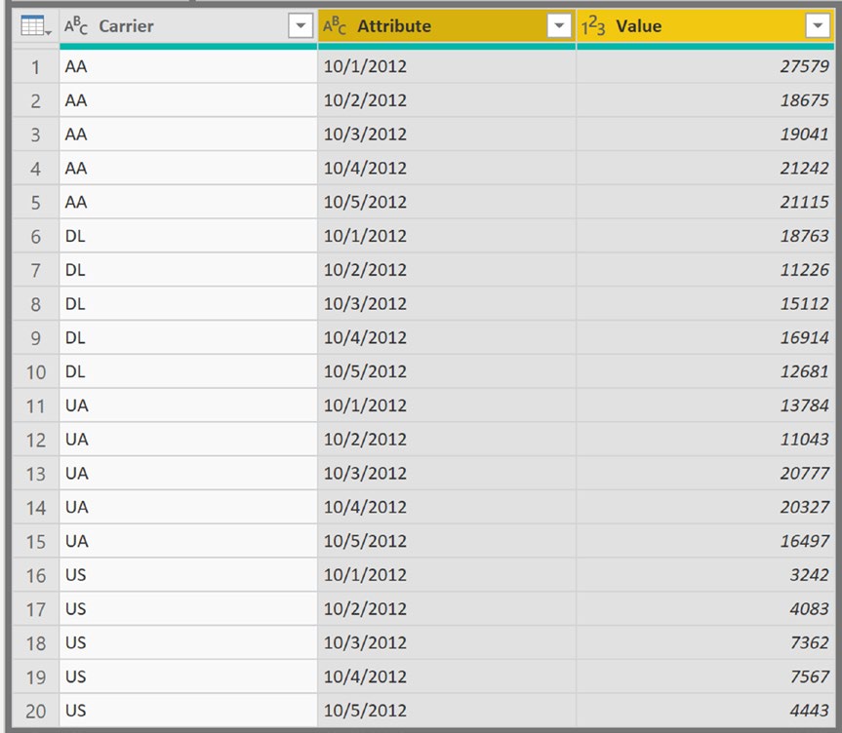
Task: Click the US carrier cell in row 18
Action: point(188,643)
